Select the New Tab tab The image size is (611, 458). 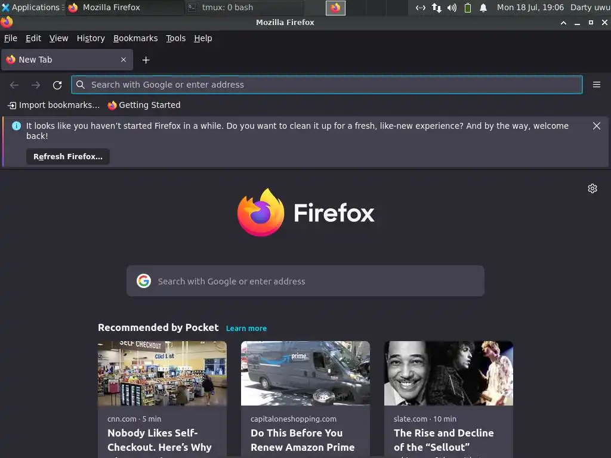pos(67,60)
